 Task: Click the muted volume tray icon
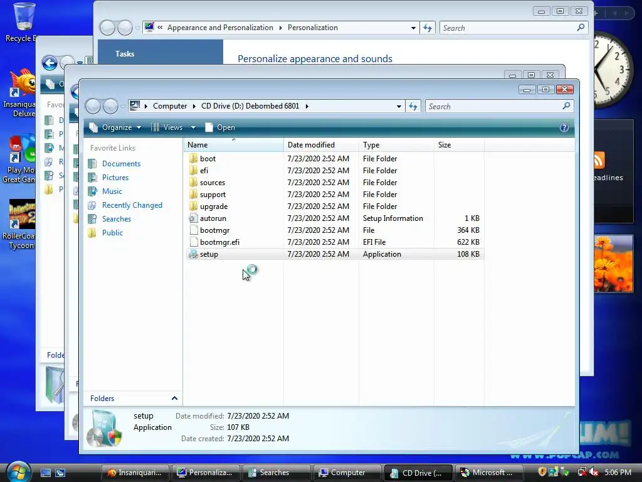point(594,472)
